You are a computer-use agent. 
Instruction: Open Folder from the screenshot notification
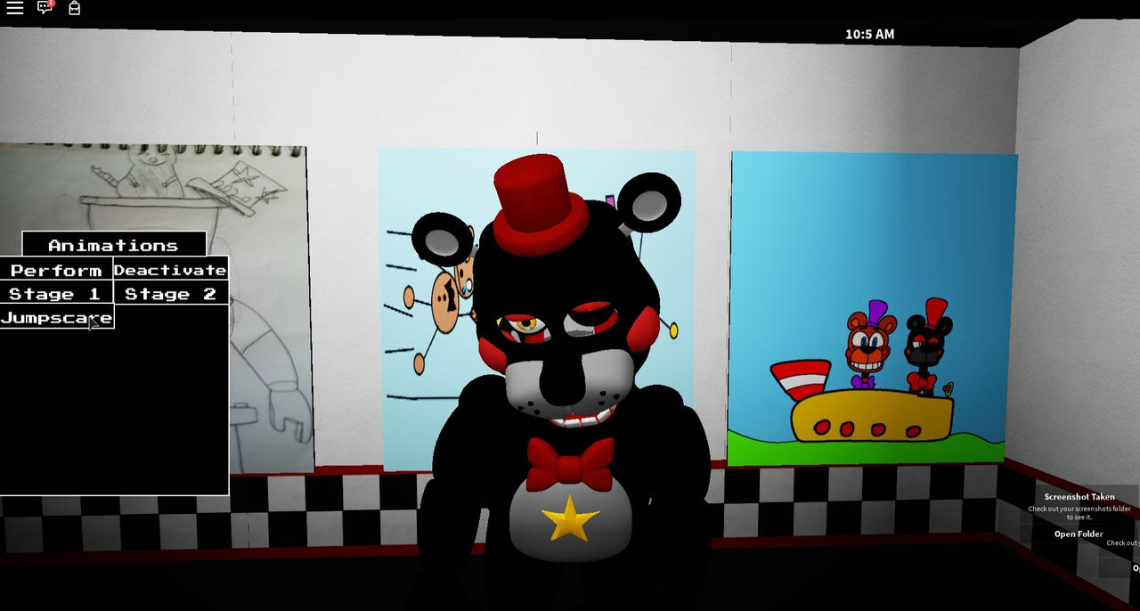coord(1079,534)
